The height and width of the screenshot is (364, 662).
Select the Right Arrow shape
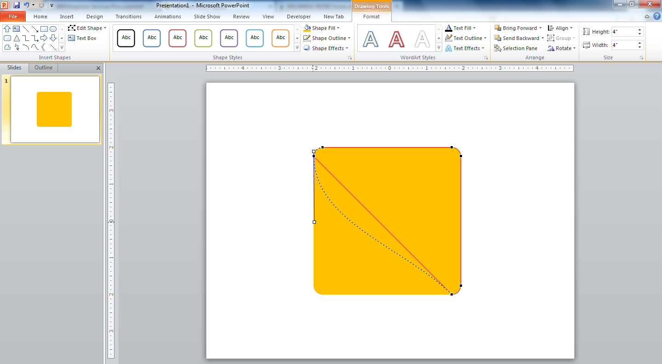(x=44, y=38)
